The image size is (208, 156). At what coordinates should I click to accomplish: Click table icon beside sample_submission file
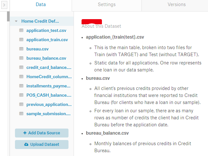21,114
